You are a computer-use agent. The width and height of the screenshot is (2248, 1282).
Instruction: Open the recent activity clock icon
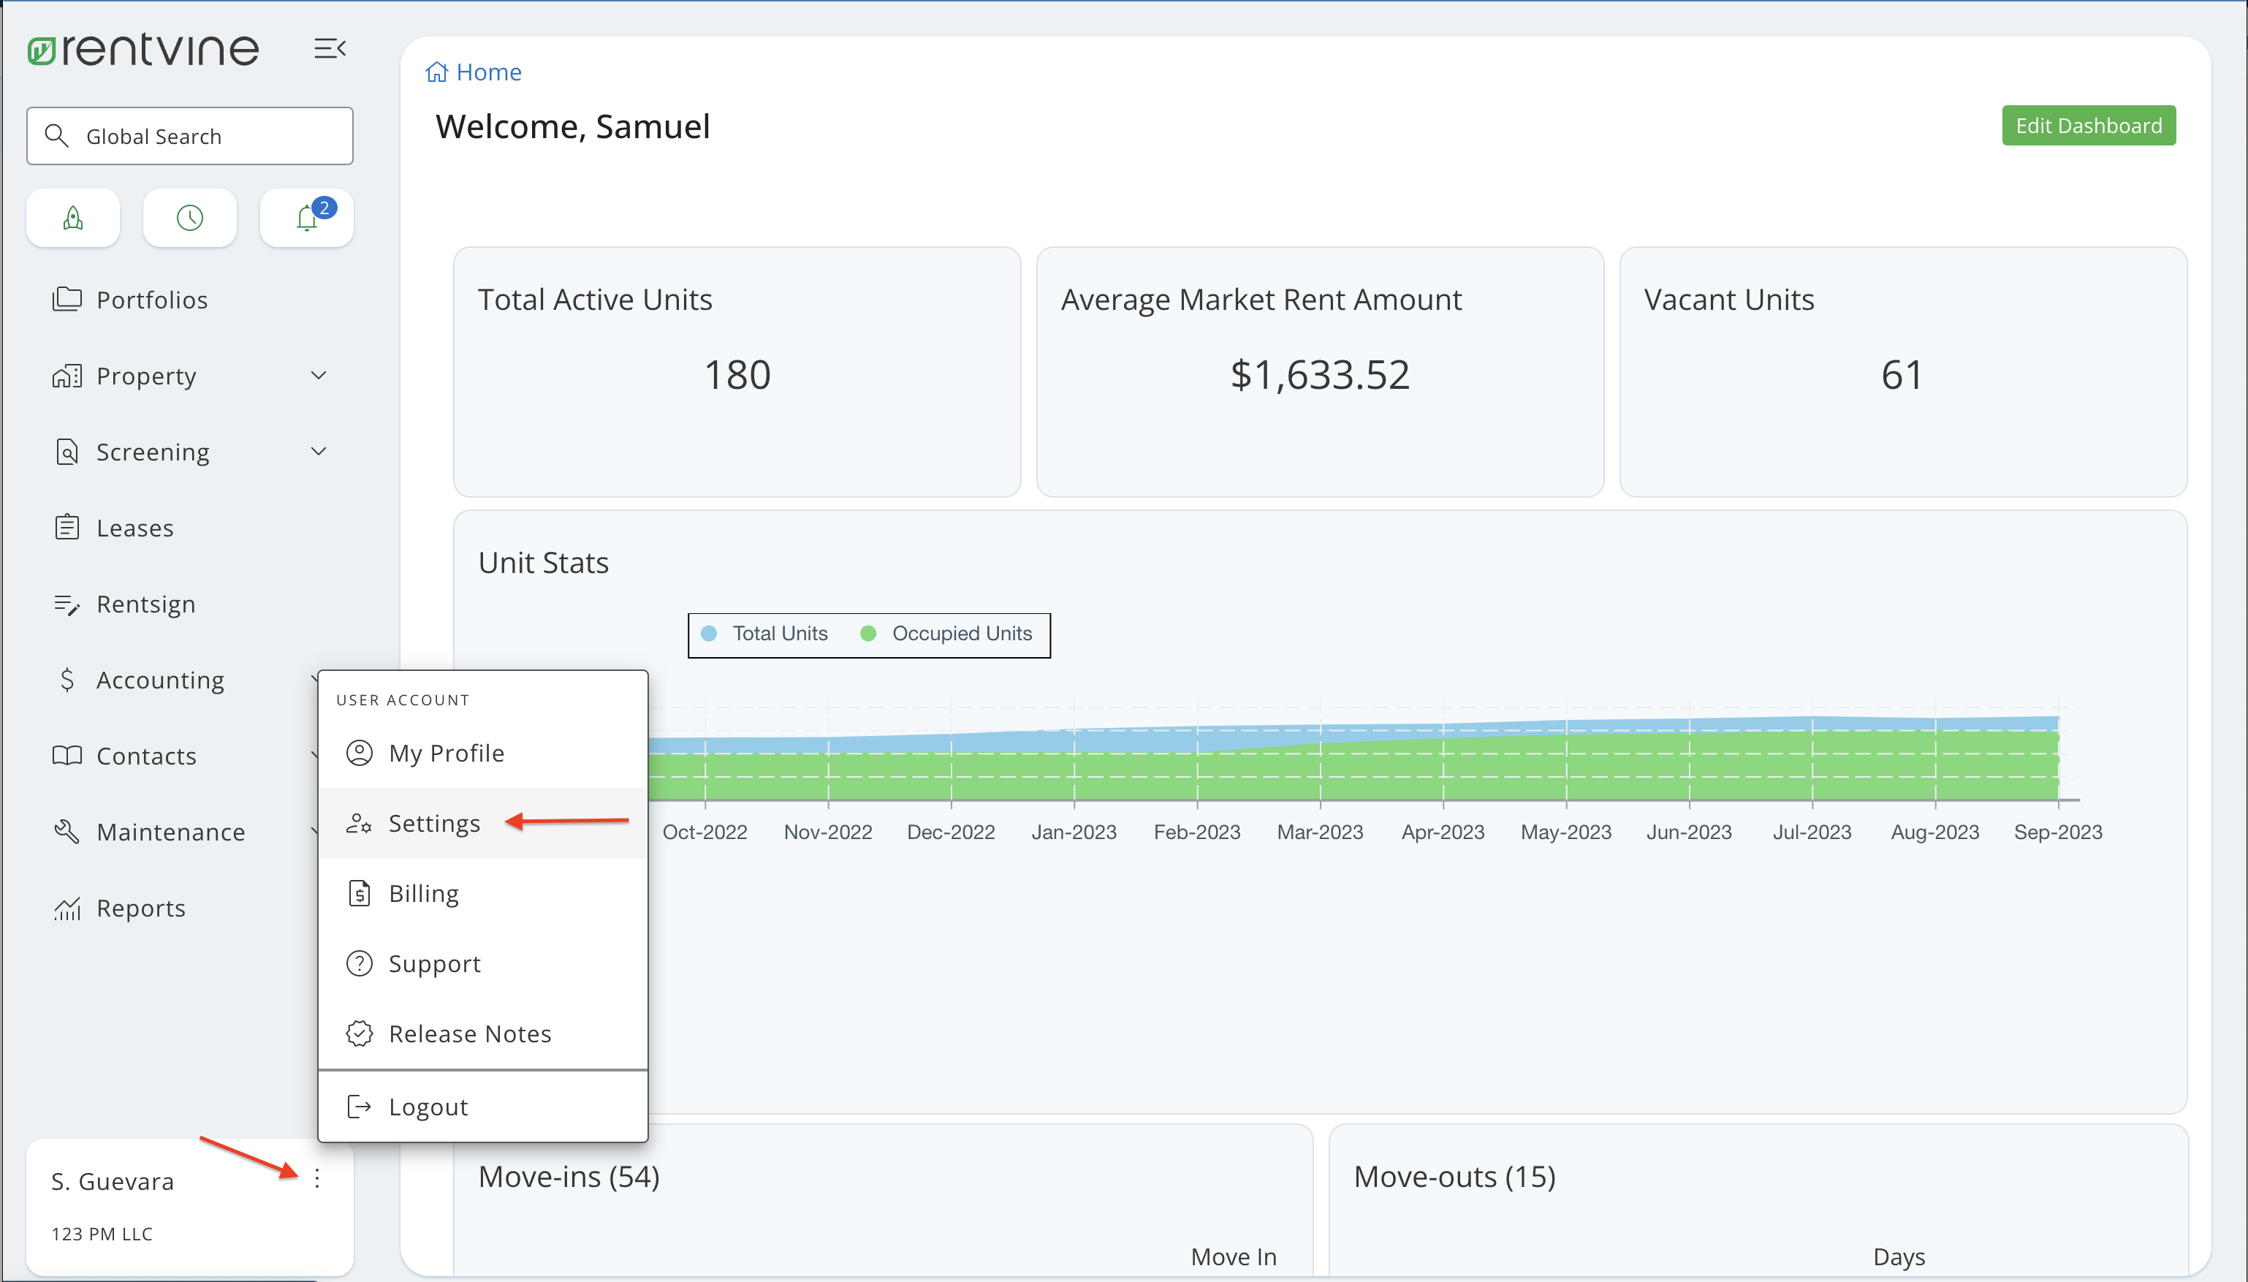pyautogui.click(x=189, y=218)
